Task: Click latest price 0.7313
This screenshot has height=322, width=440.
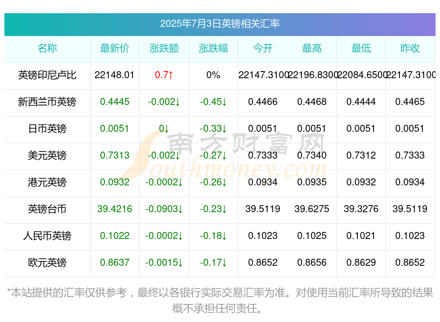Action: coord(114,155)
